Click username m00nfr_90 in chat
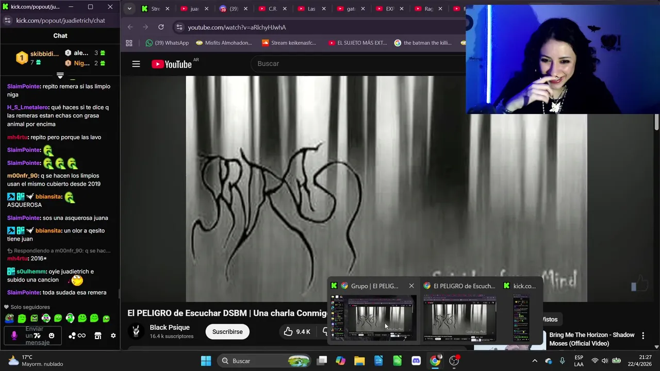This screenshot has width=660, height=371. click(x=23, y=176)
